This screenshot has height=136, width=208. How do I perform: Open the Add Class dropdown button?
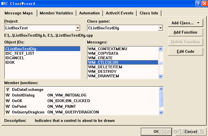pos(185,23)
